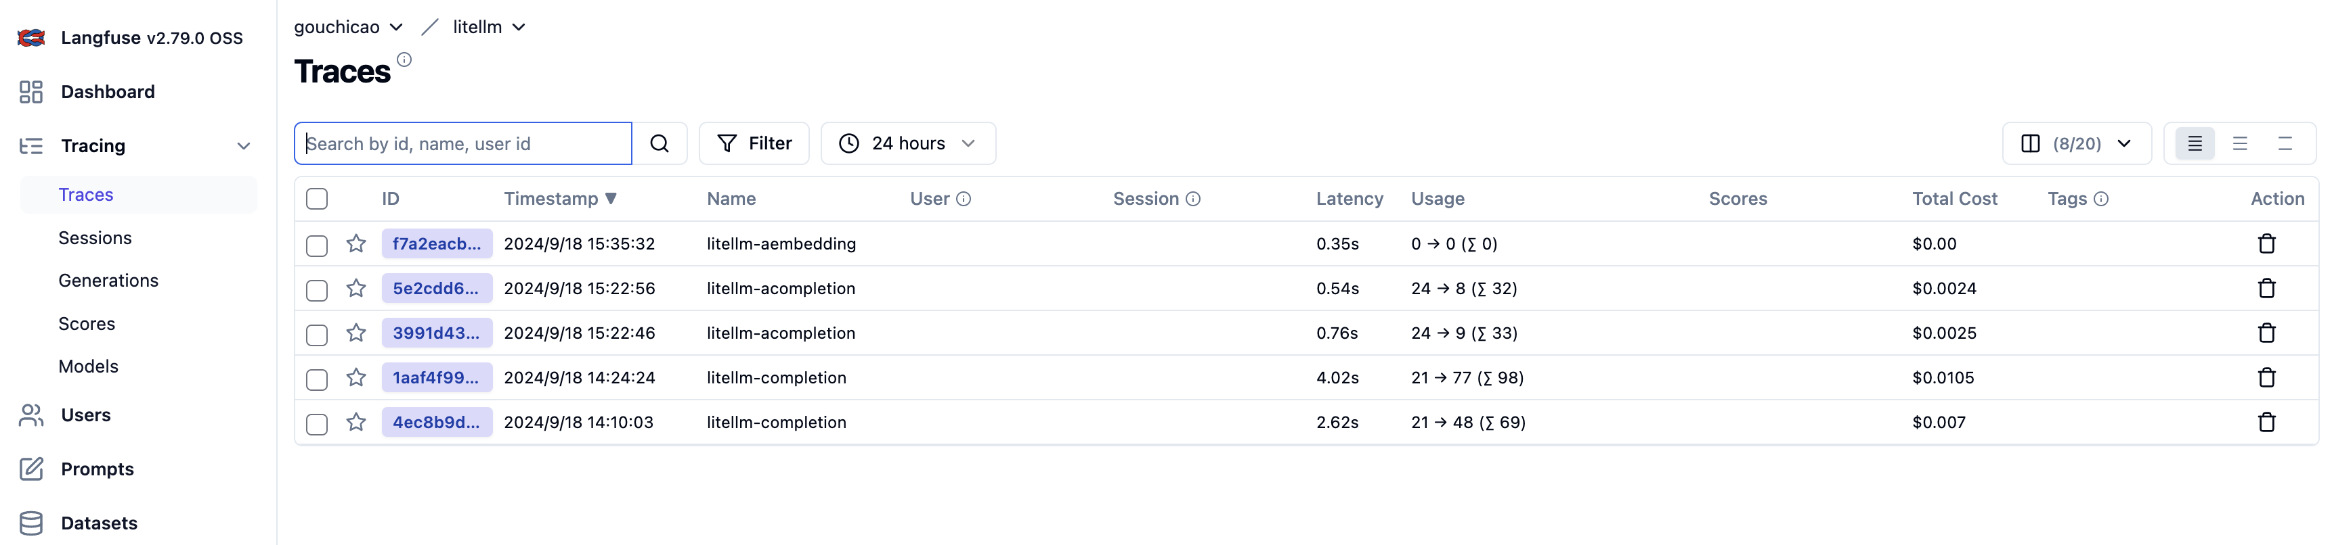This screenshot has width=2332, height=545.
Task: Focus the search by id, name field
Action: coord(462,144)
